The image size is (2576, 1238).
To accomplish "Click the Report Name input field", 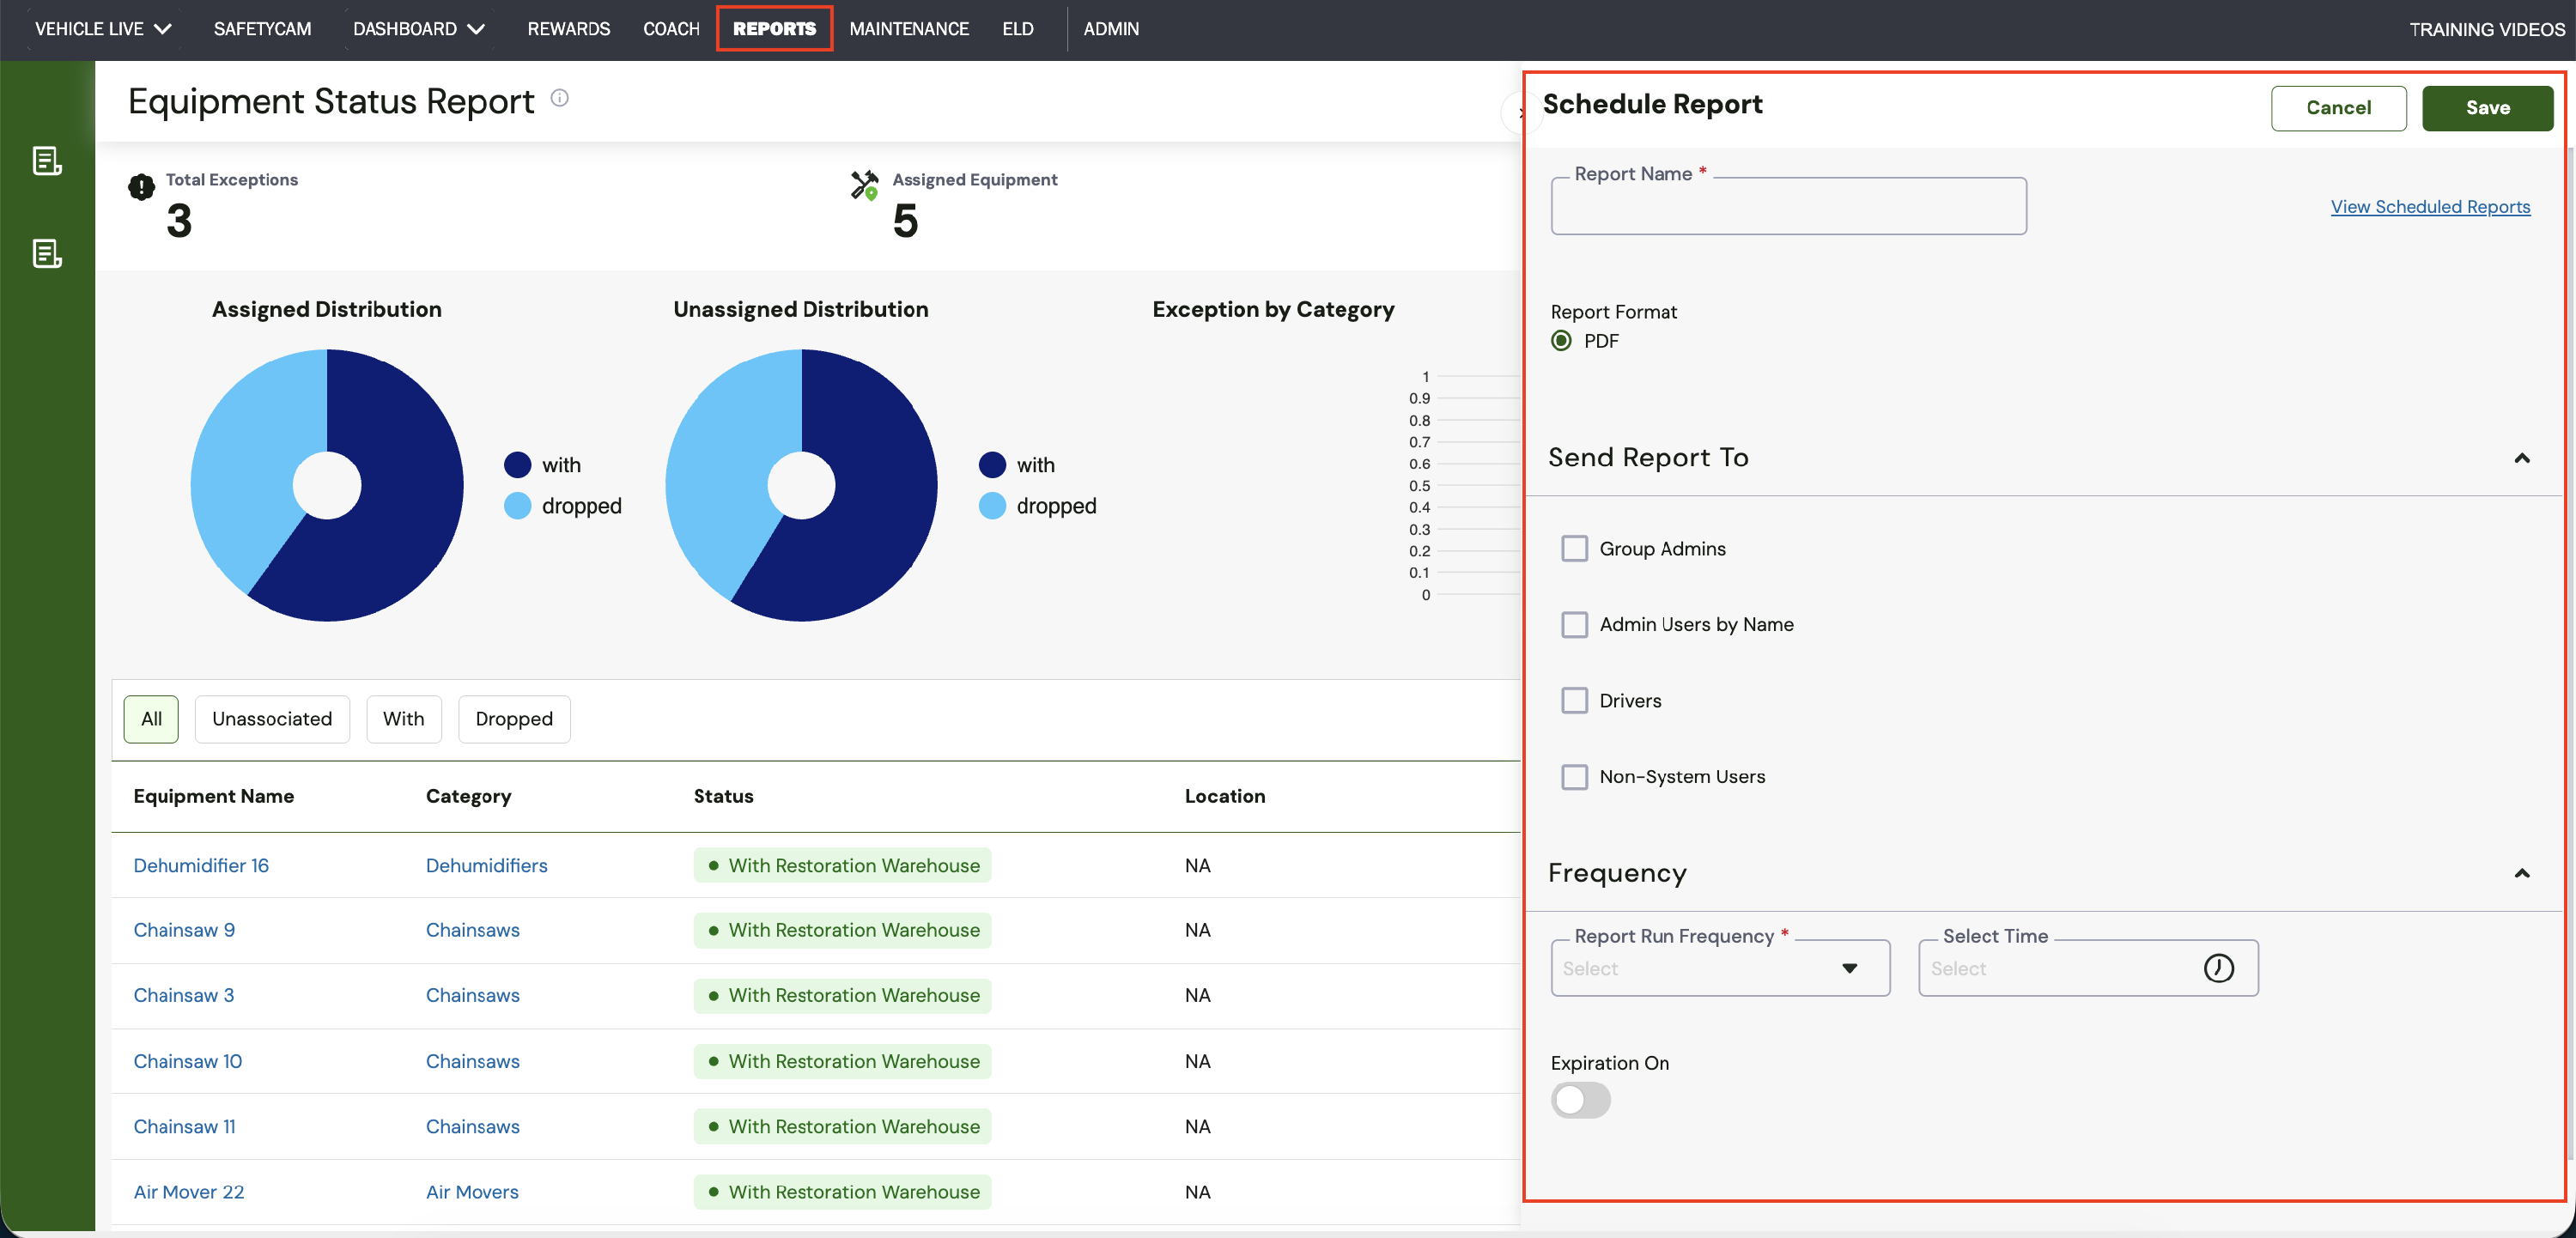I will [x=1787, y=208].
